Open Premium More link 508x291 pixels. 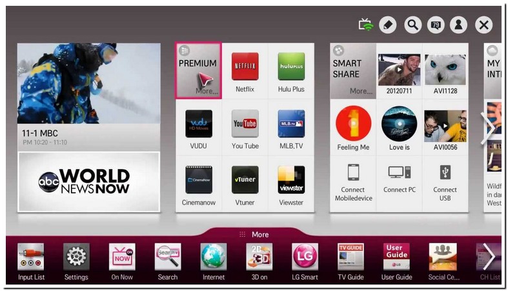pyautogui.click(x=207, y=91)
